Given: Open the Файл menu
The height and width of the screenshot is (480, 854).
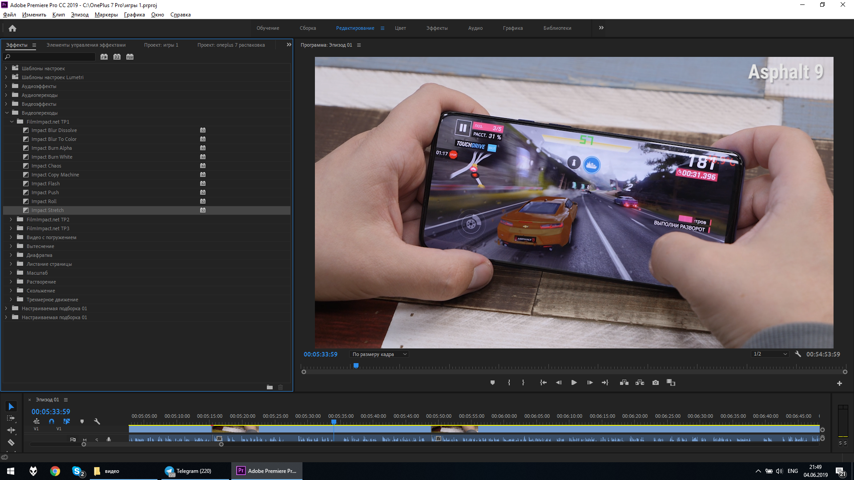Looking at the screenshot, I should tap(9, 15).
